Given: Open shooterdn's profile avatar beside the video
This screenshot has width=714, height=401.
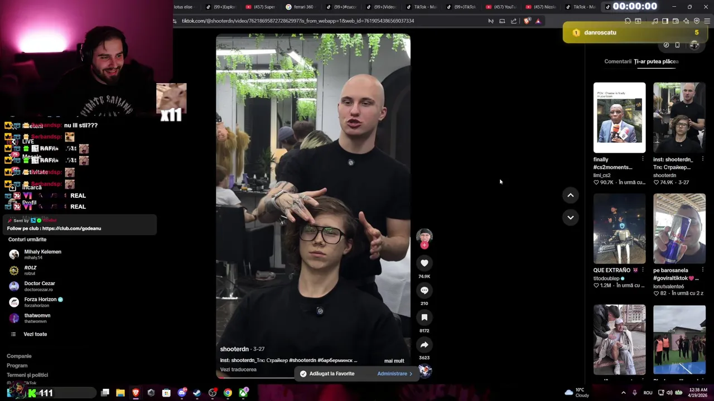Looking at the screenshot, I should 424,236.
